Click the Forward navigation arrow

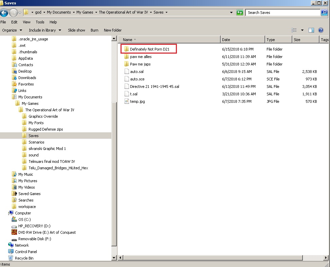13,13
